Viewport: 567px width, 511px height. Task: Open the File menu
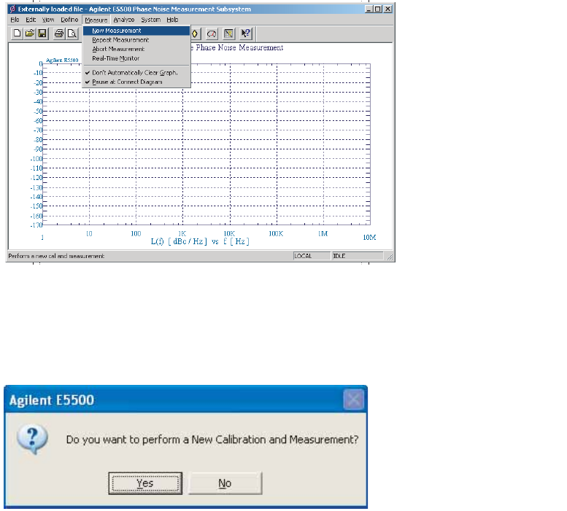(15, 20)
